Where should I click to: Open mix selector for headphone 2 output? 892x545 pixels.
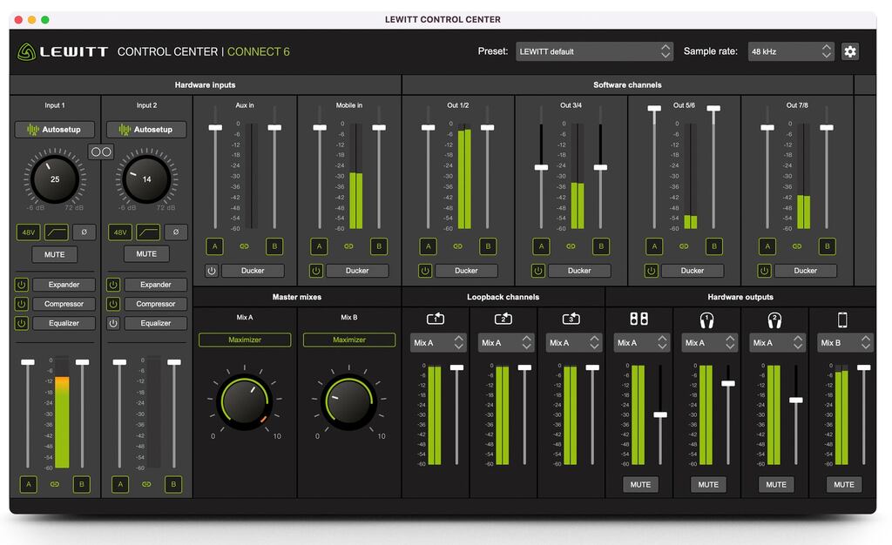778,343
